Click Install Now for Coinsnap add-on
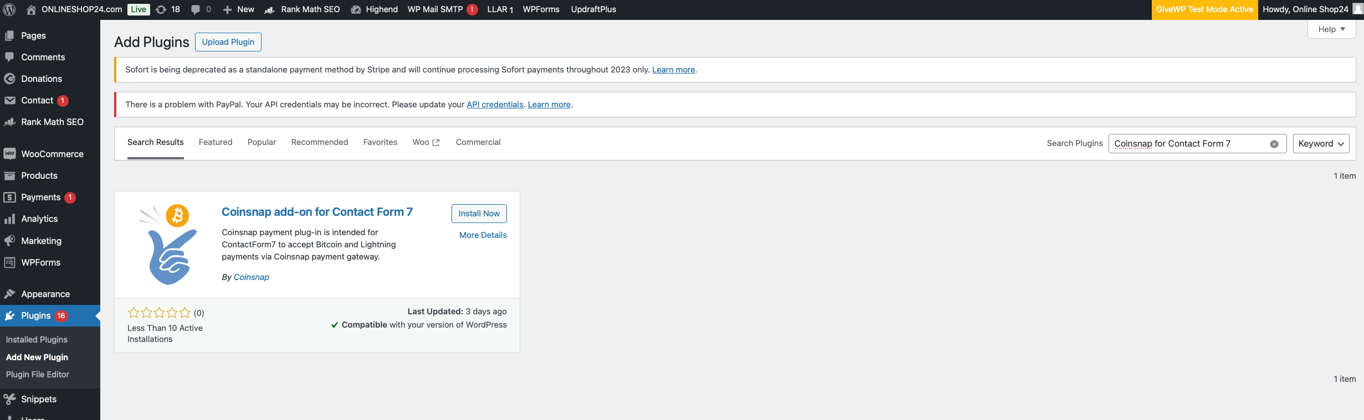Image resolution: width=1364 pixels, height=420 pixels. click(479, 214)
